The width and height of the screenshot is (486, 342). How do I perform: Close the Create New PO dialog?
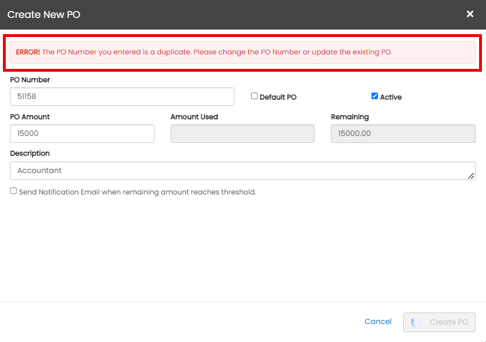click(470, 14)
